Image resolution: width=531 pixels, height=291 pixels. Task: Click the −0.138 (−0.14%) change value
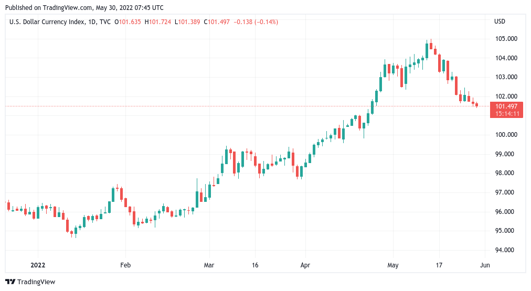[x=258, y=21]
